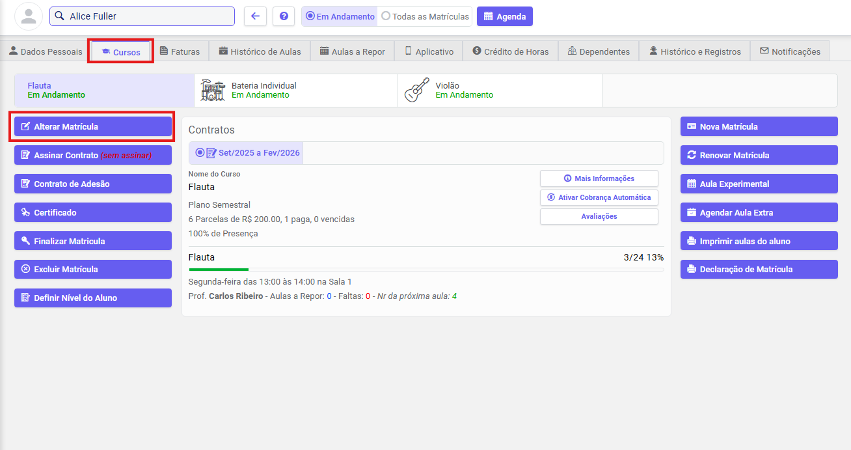The height and width of the screenshot is (450, 851).
Task: Open the help question mark icon
Action: [284, 16]
